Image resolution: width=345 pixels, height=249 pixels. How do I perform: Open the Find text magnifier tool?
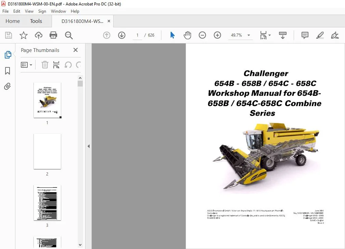click(x=69, y=35)
